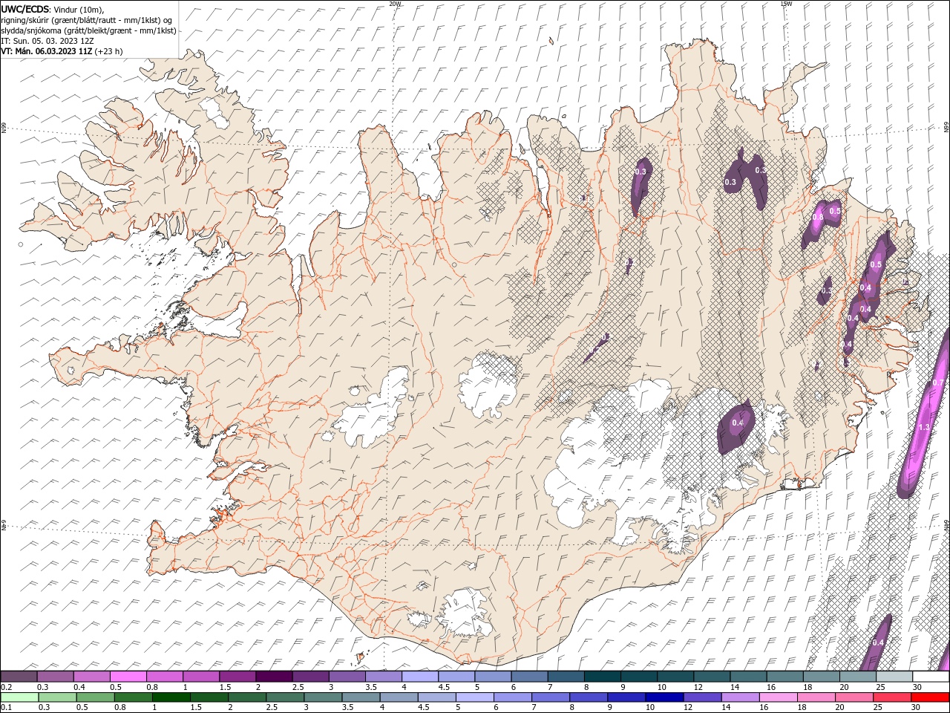Click the white snow legend swatch after 30
Image resolution: width=950 pixels, height=713 pixels.
click(931, 677)
